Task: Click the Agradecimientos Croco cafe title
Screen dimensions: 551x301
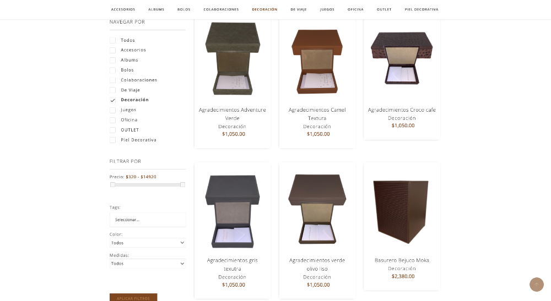Action: point(402,110)
